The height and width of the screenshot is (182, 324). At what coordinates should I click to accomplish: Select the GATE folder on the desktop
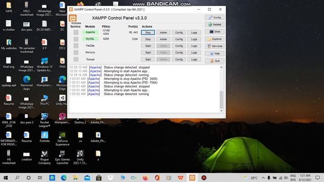click(x=9, y=8)
